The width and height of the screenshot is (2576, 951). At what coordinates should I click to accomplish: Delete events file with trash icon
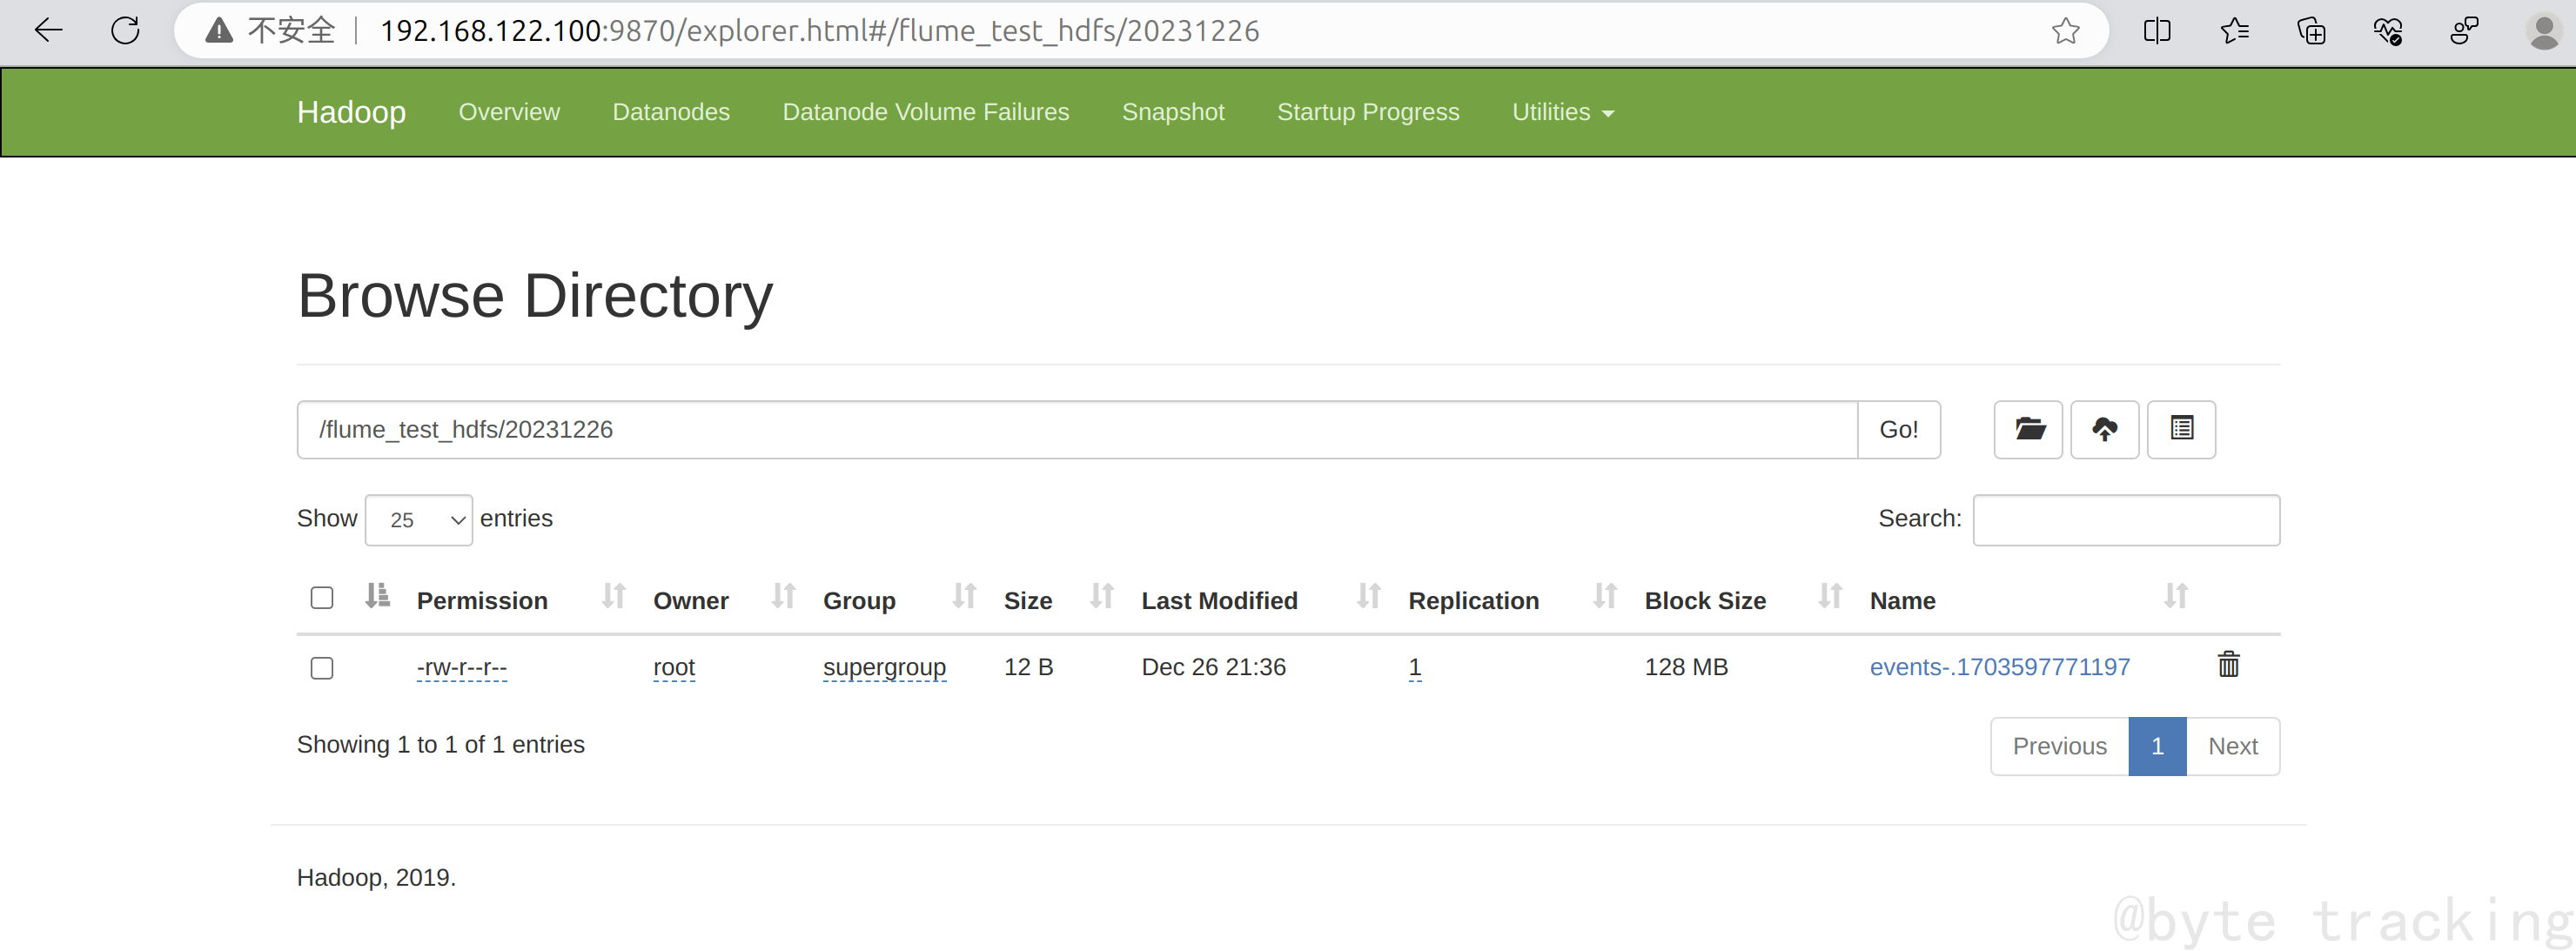click(x=2228, y=665)
